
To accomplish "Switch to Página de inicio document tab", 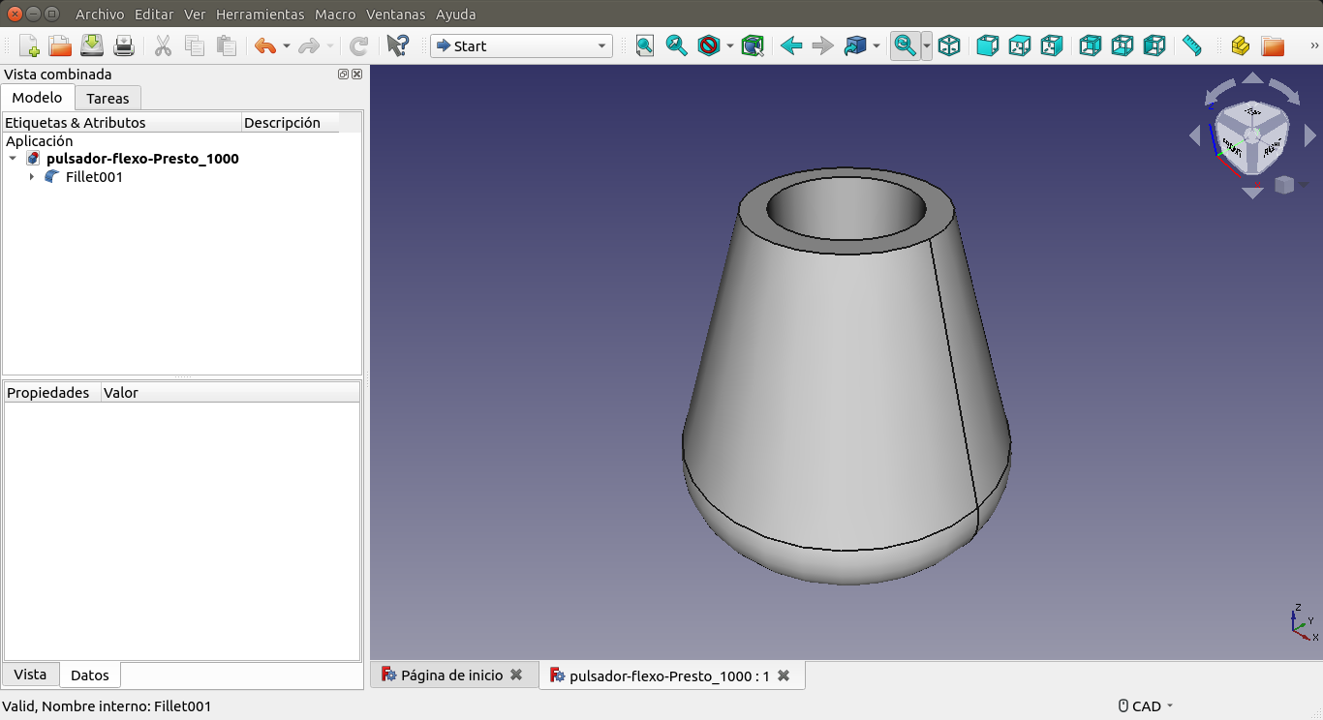I will [x=451, y=675].
